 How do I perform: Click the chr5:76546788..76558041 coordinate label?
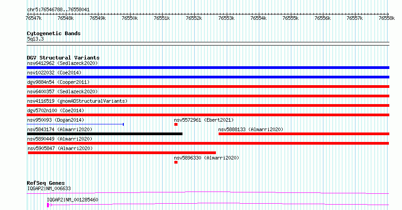click(58, 10)
